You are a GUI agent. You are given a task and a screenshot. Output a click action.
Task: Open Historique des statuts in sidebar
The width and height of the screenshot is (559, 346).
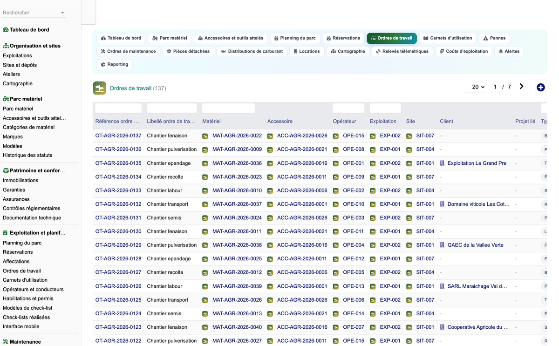tap(27, 155)
